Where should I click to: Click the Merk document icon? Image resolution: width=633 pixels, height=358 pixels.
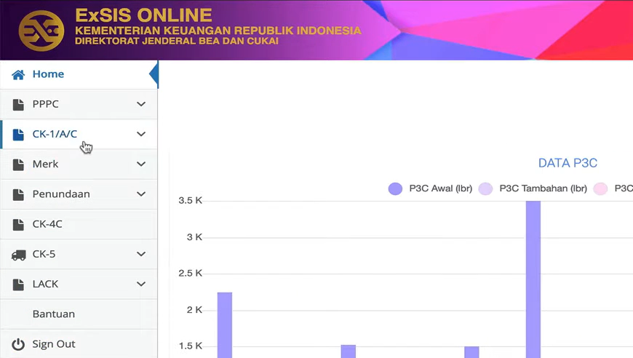point(18,164)
